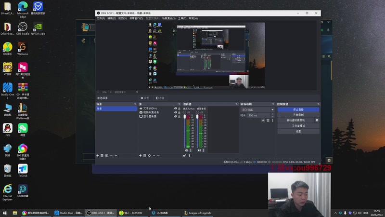This screenshot has width=385, height=217.
Task: Click start virtual camera button
Action: click(x=295, y=120)
